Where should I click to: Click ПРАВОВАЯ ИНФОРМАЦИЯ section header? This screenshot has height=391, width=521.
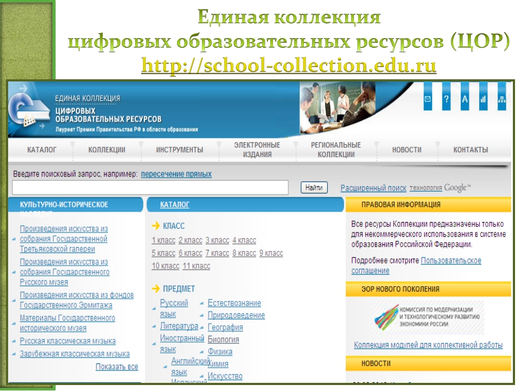[428, 205]
